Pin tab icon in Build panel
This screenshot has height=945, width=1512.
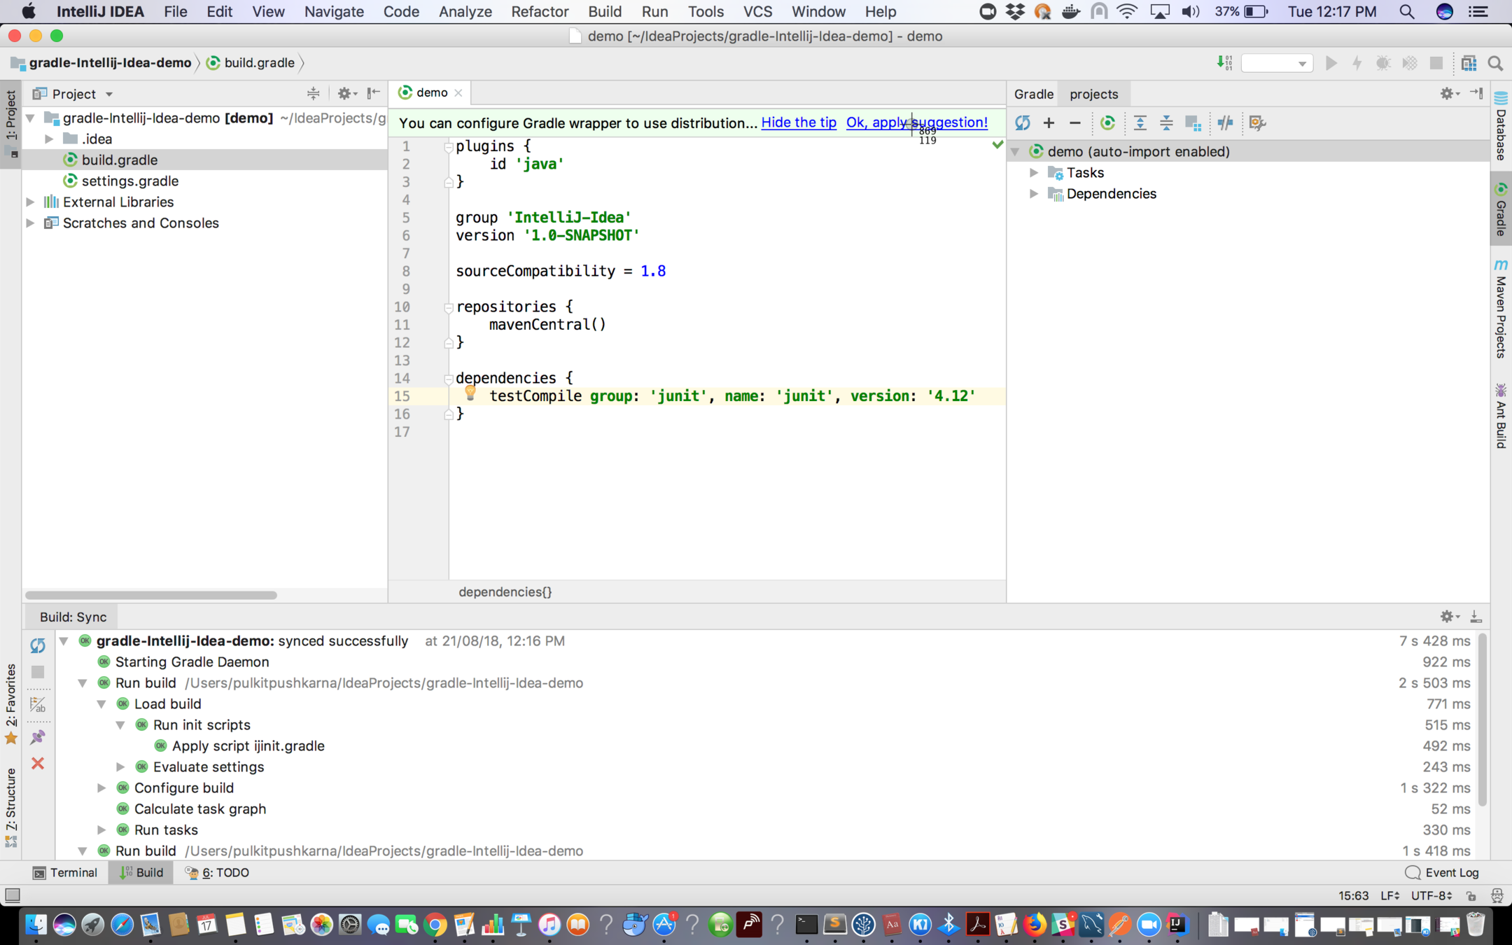[x=38, y=736]
